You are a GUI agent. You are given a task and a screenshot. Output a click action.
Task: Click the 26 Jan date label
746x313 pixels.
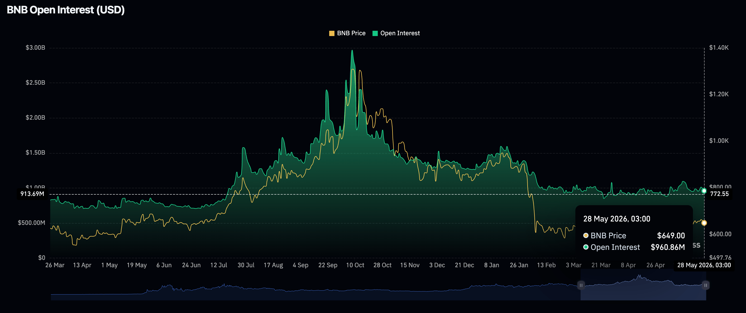pyautogui.click(x=519, y=265)
